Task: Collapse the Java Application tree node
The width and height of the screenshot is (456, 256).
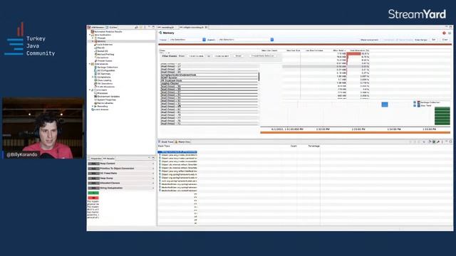Action: click(x=90, y=35)
